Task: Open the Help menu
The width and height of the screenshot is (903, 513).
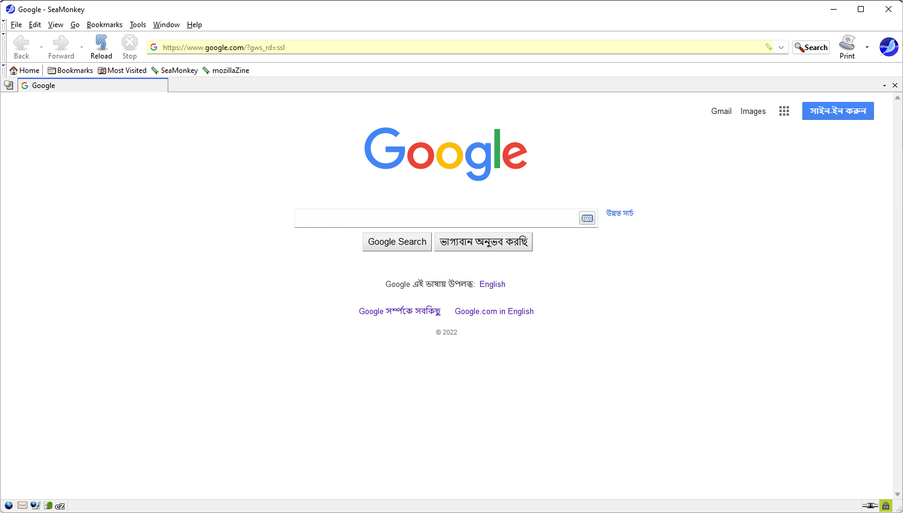Action: coord(194,25)
